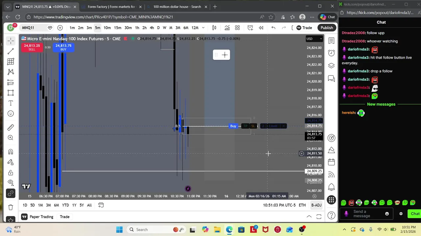Open the Windows Start menu
The width and height of the screenshot is (421, 236).
coord(119,229)
